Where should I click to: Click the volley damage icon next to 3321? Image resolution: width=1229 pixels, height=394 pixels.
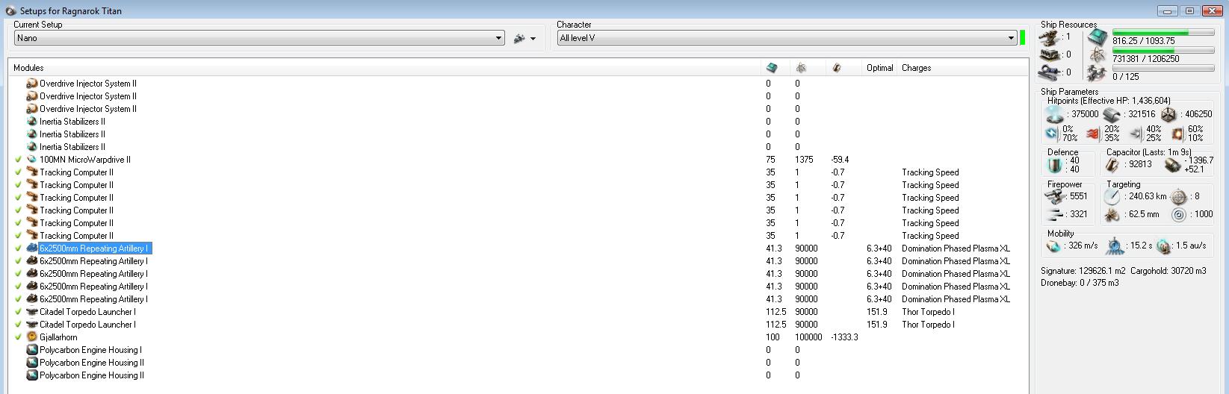(x=1056, y=214)
